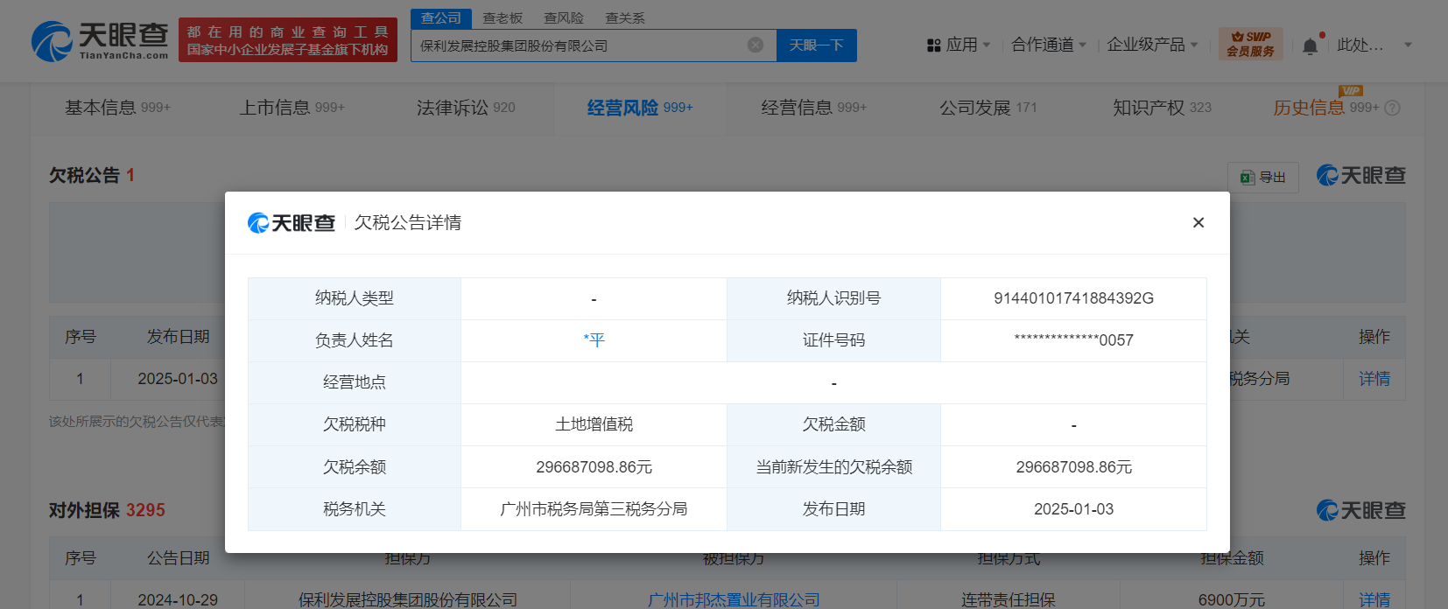Switch to the 上市信息 tab
The height and width of the screenshot is (609, 1448).
click(x=292, y=108)
